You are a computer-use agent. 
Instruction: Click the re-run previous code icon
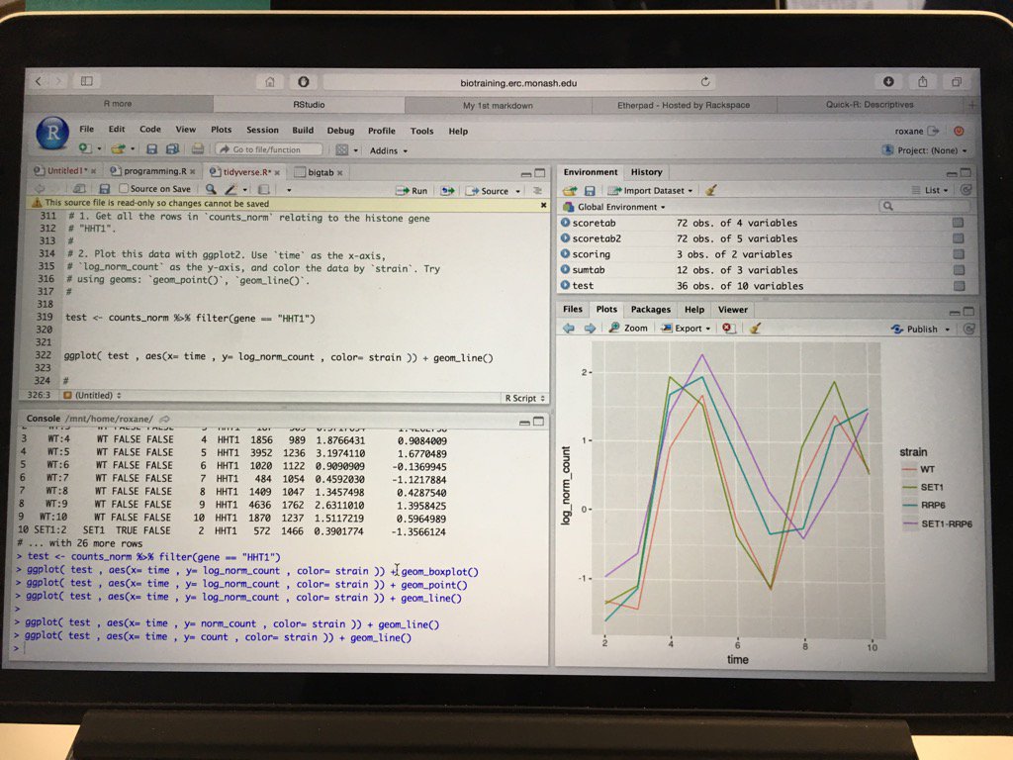pyautogui.click(x=447, y=191)
